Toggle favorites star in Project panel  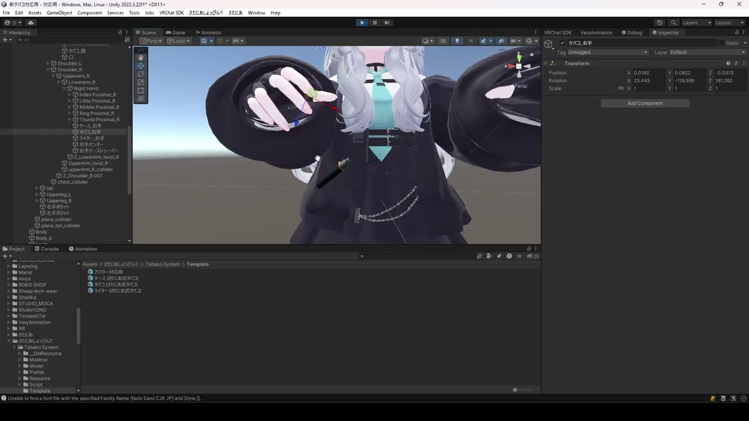click(519, 256)
